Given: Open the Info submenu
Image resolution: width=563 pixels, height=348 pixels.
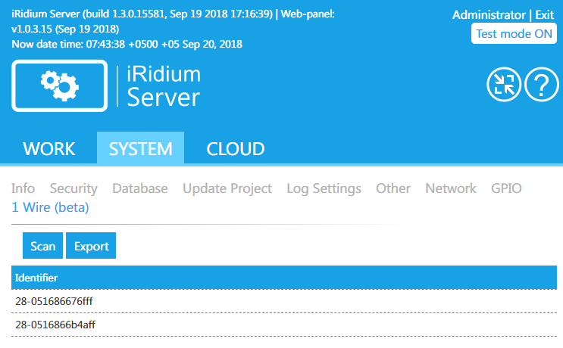Looking at the screenshot, I should 23,188.
